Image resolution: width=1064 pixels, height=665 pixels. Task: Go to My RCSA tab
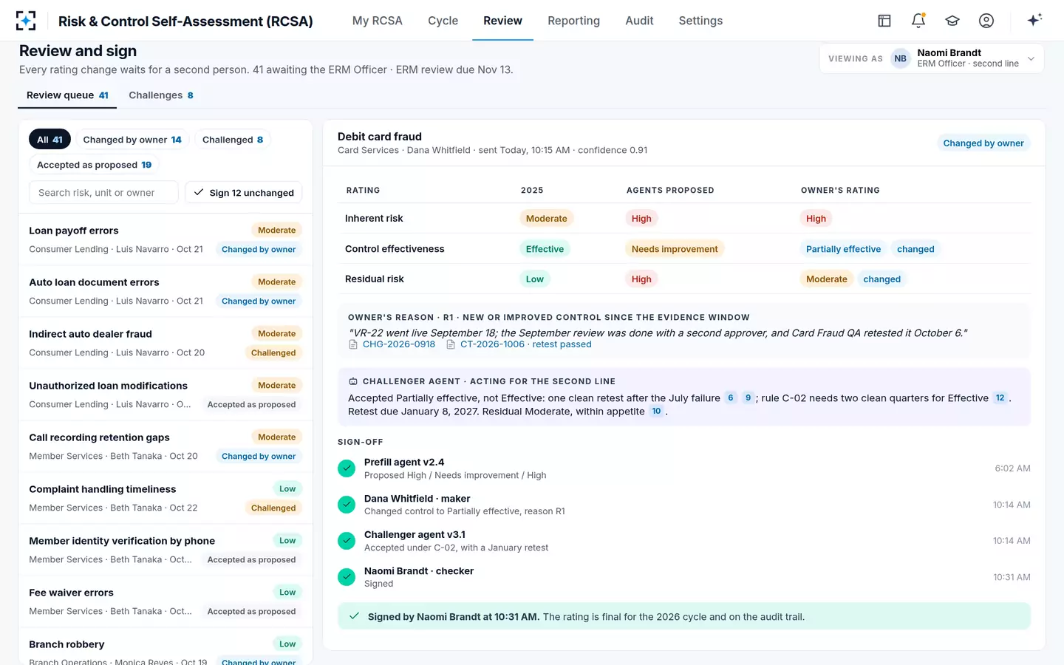pos(378,21)
